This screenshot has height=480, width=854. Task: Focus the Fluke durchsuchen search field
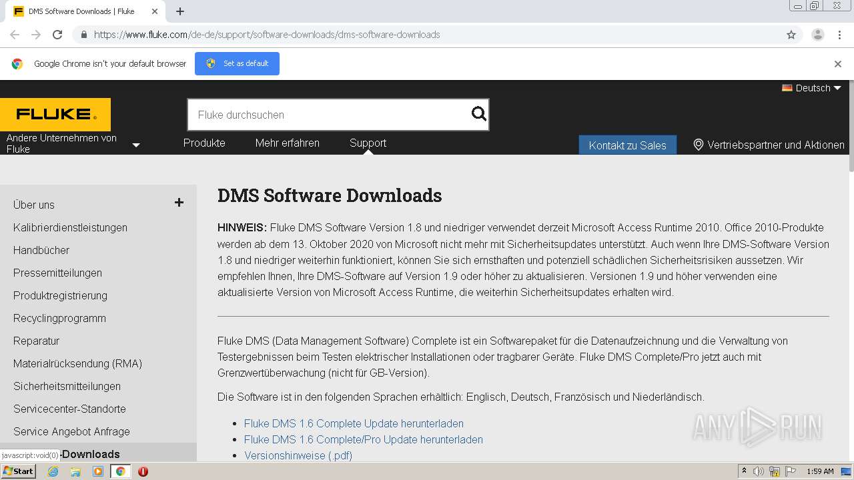(329, 115)
